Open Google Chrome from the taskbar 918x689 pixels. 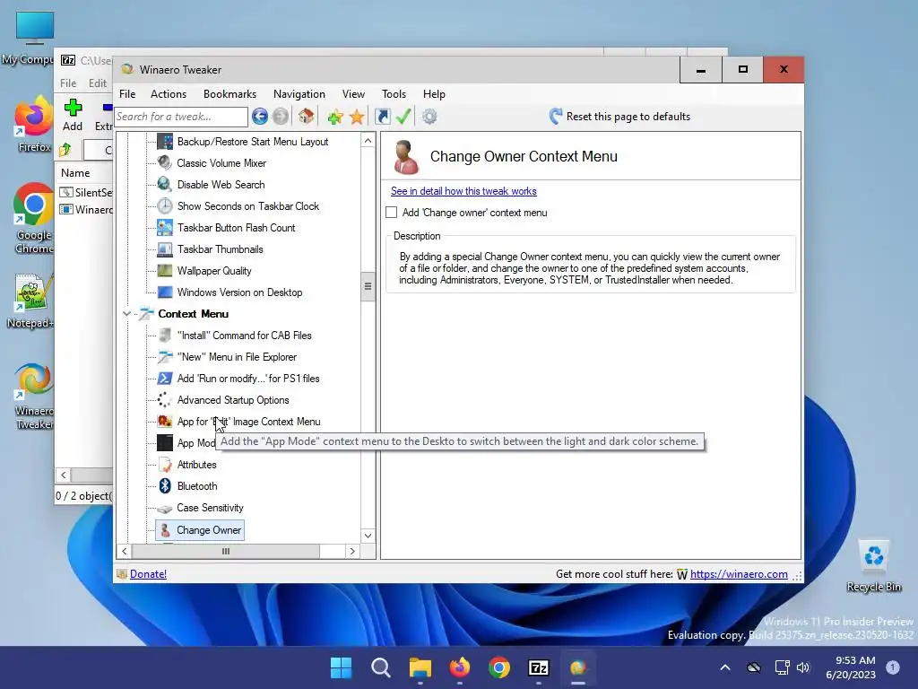(x=498, y=667)
